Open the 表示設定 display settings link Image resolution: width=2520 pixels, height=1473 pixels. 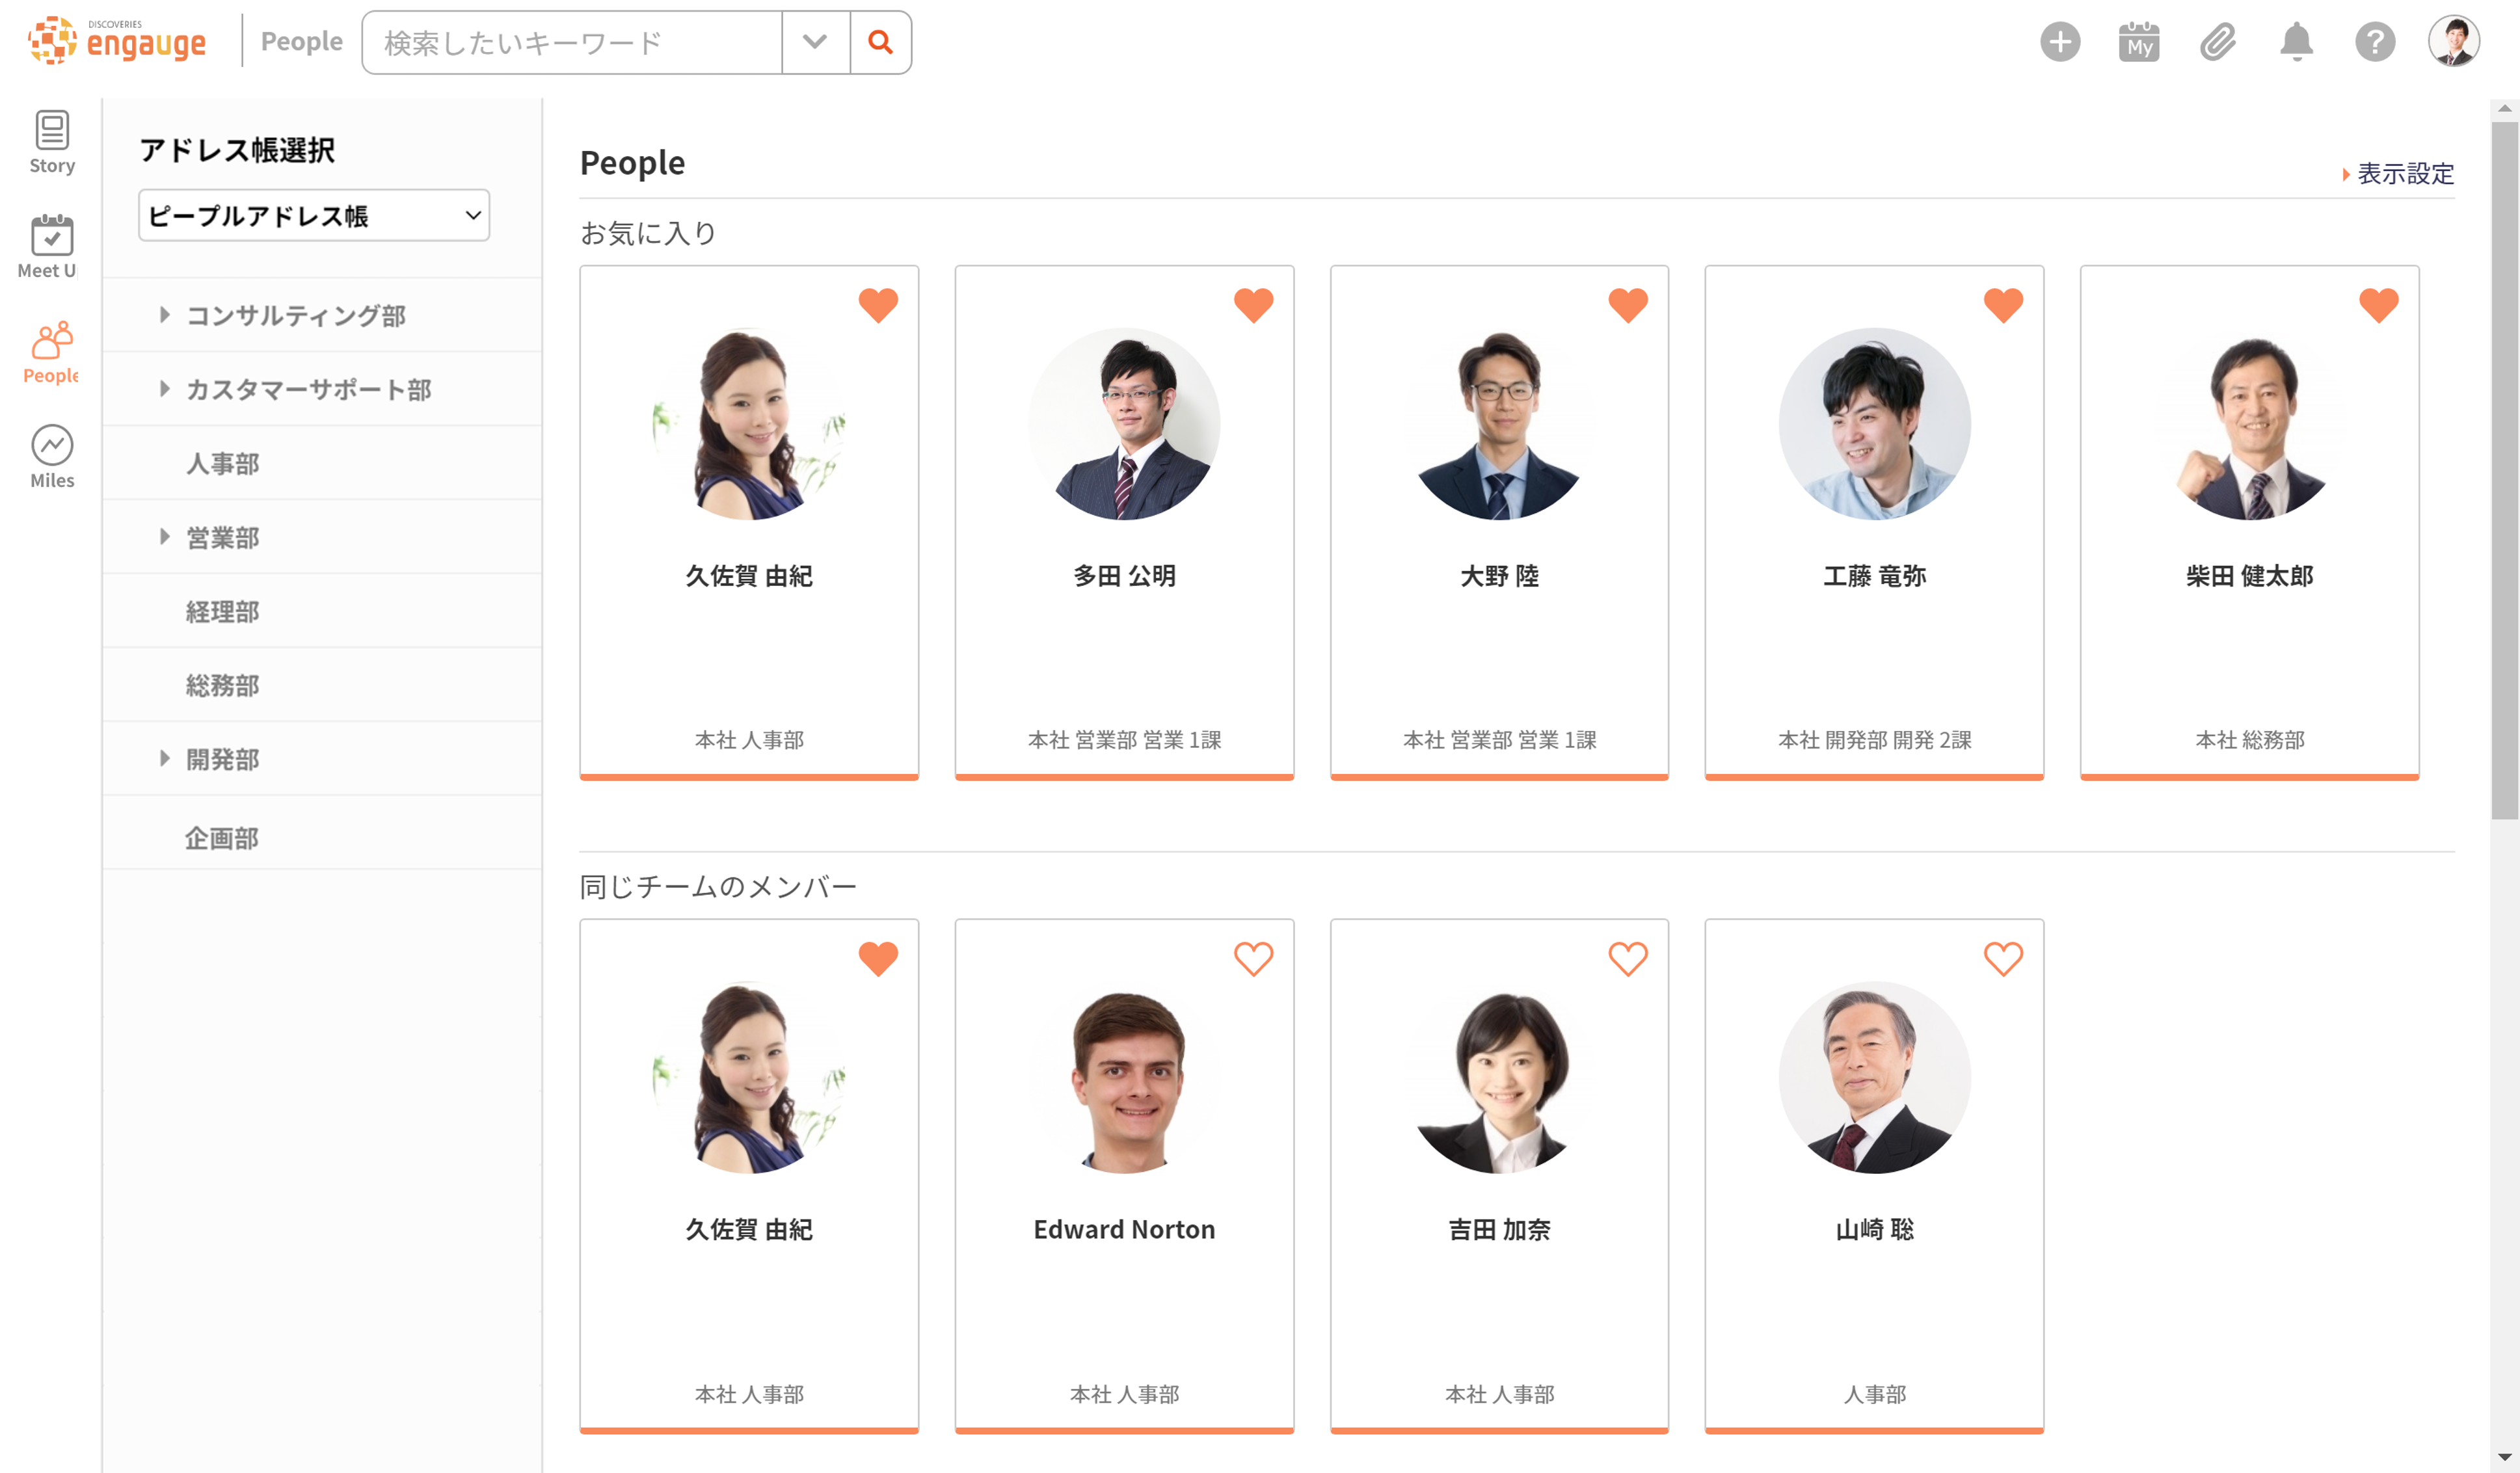pyautogui.click(x=2404, y=174)
